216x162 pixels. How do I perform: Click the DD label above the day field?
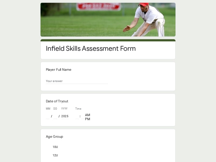click(x=55, y=109)
